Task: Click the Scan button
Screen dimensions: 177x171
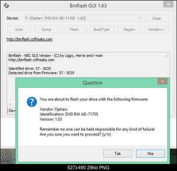Action: [19, 29]
